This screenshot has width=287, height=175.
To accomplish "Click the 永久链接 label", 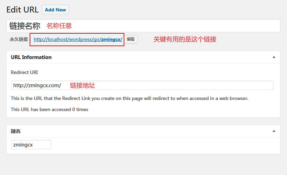I will point(19,39).
